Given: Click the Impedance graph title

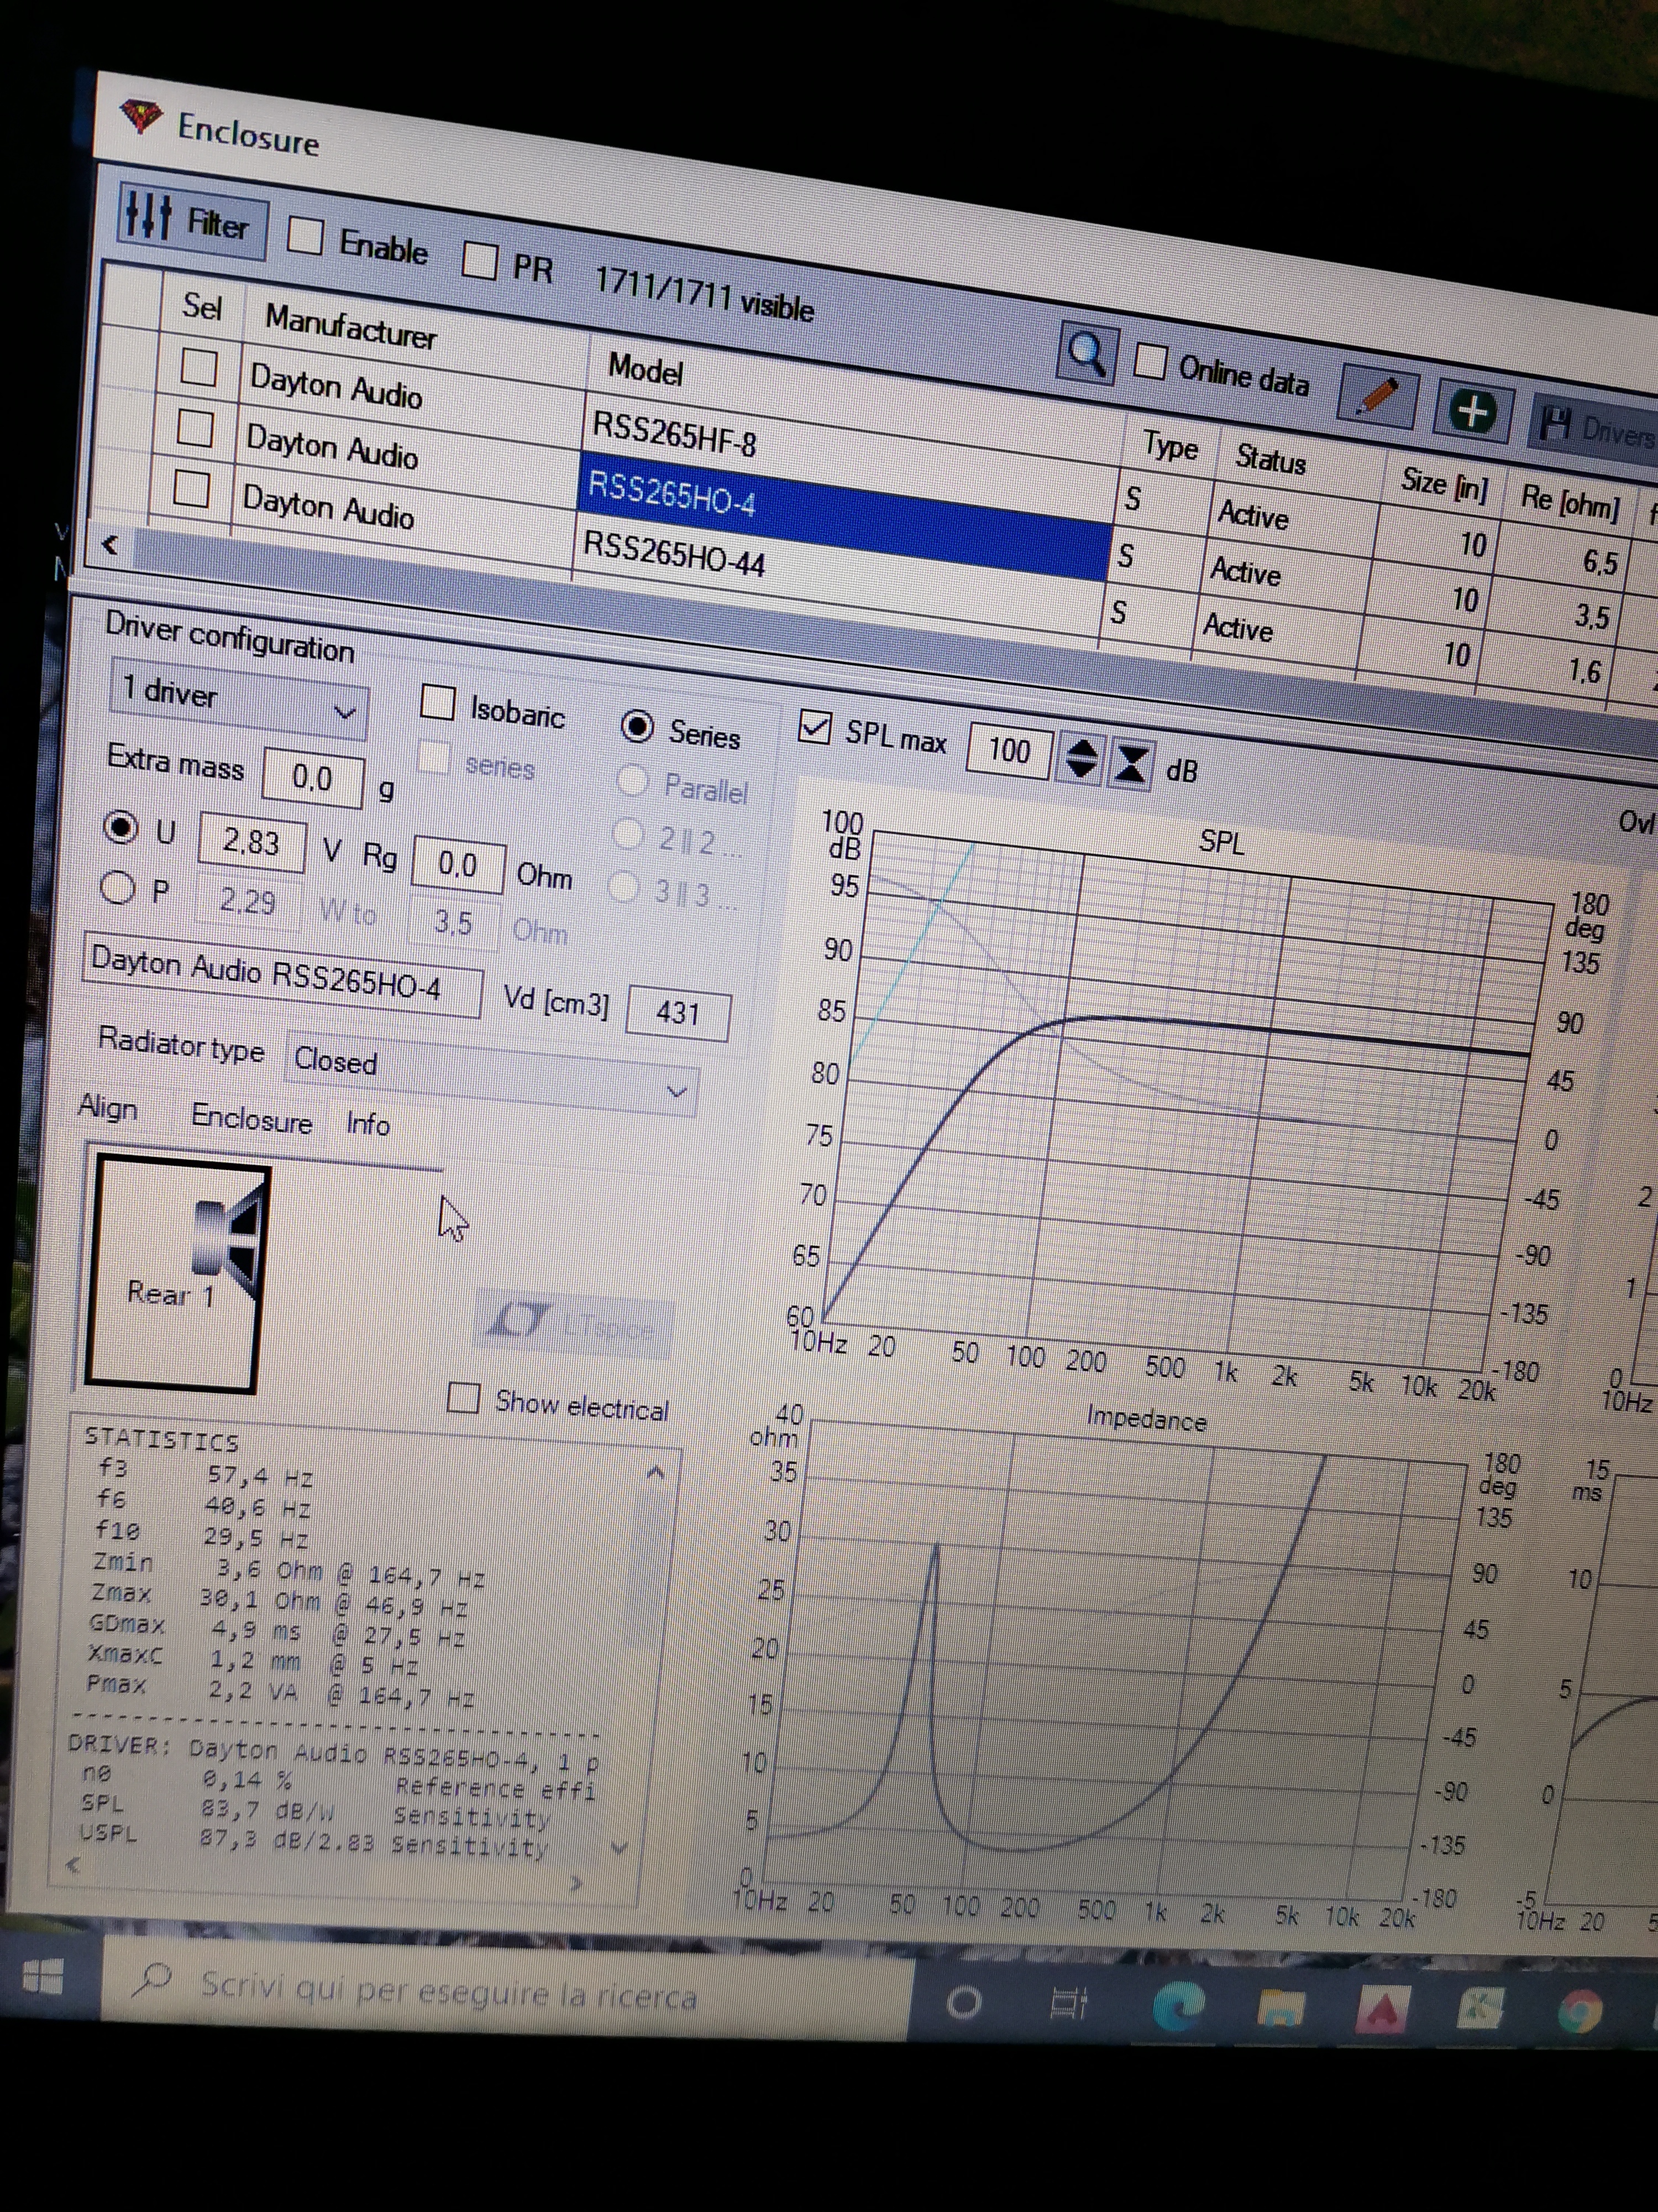Looking at the screenshot, I should coord(1146,1418).
